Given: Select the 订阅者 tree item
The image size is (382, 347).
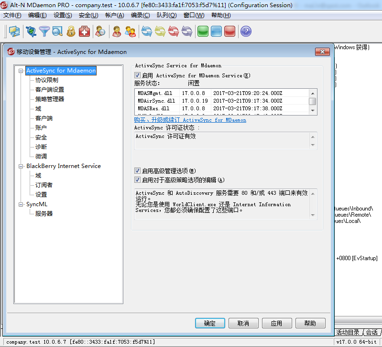Looking at the screenshot, I should (44, 185).
